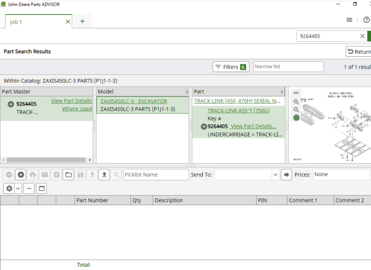
Task: Add part 9264405 from Part Master
Action: point(11,104)
